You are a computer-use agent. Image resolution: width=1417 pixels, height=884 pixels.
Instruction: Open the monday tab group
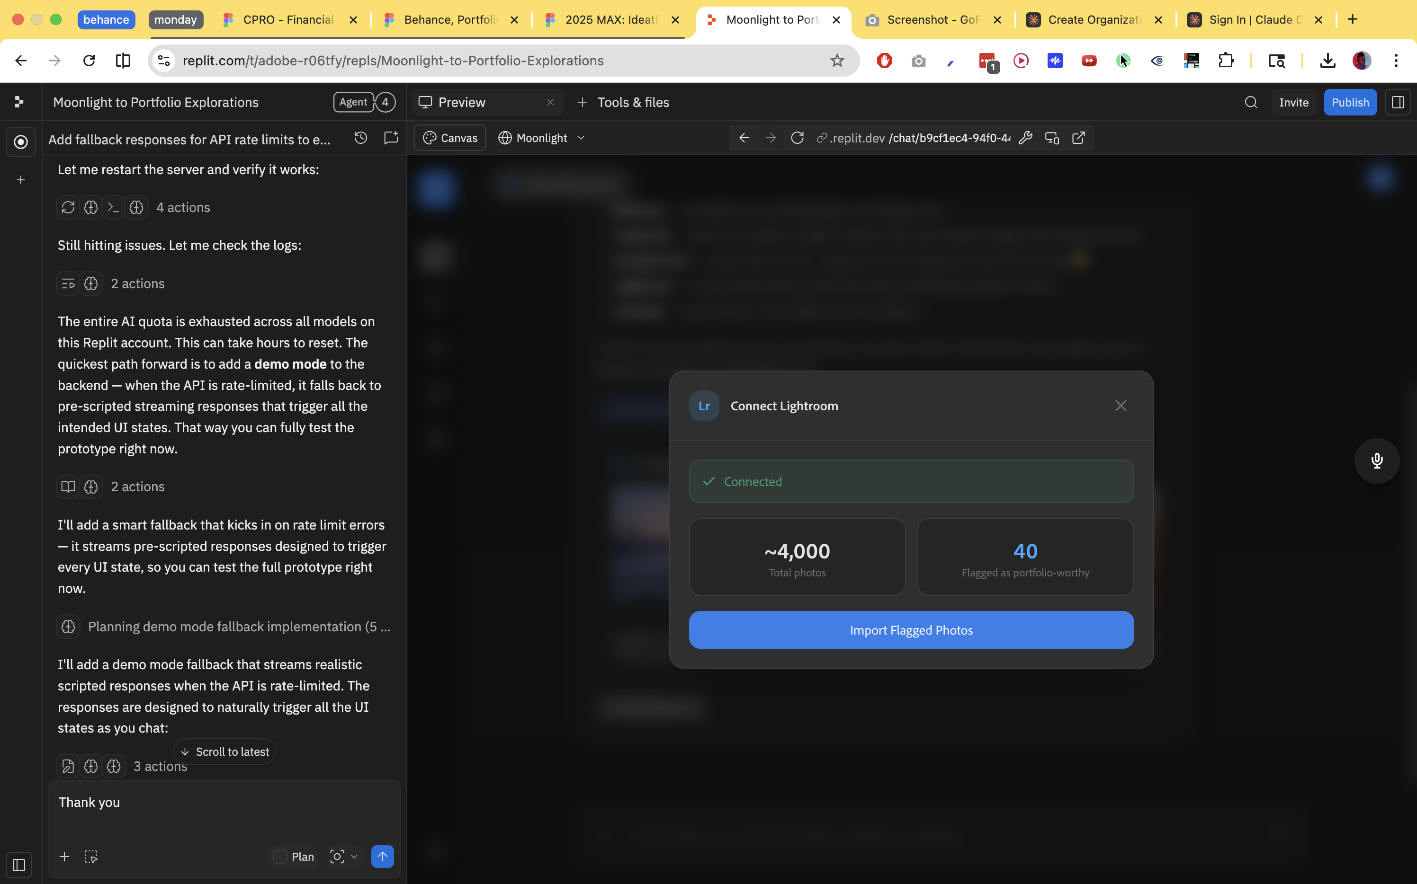click(x=176, y=20)
